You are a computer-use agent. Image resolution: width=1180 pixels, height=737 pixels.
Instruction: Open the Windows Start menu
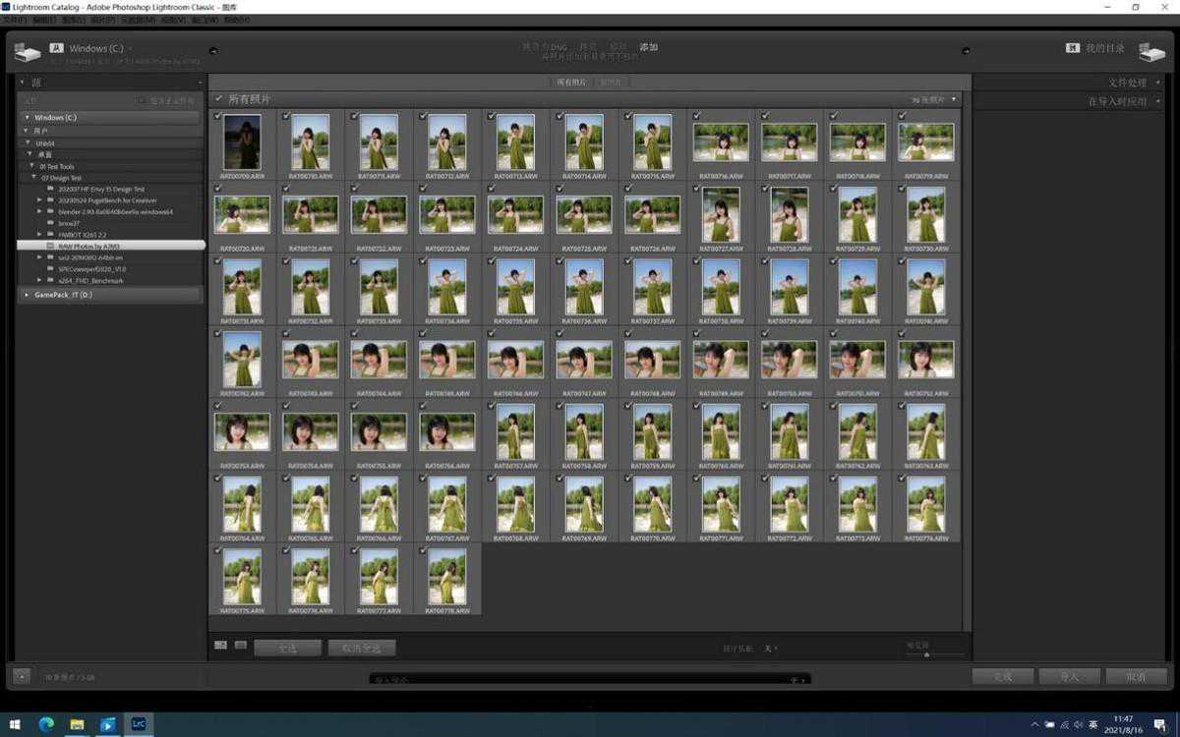coord(15,724)
